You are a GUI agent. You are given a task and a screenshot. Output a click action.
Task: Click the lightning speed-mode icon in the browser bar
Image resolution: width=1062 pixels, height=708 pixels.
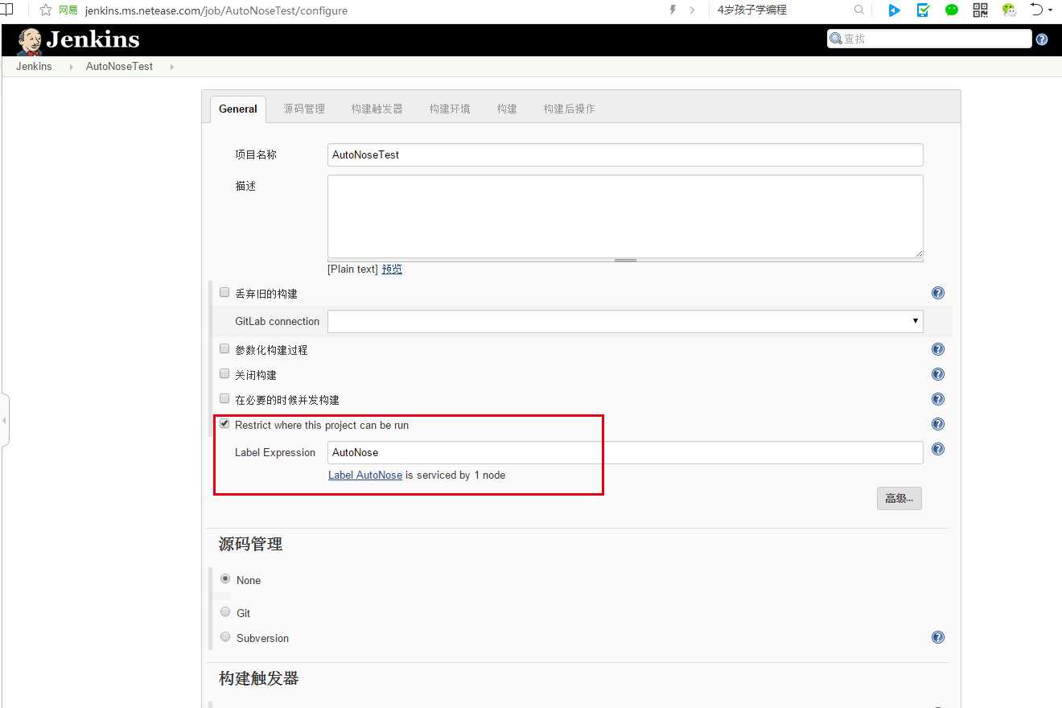click(x=673, y=10)
